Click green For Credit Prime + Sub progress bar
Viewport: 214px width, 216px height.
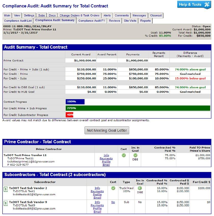[138, 108]
